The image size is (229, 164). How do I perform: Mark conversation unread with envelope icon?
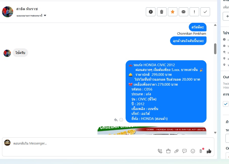tap(184, 12)
